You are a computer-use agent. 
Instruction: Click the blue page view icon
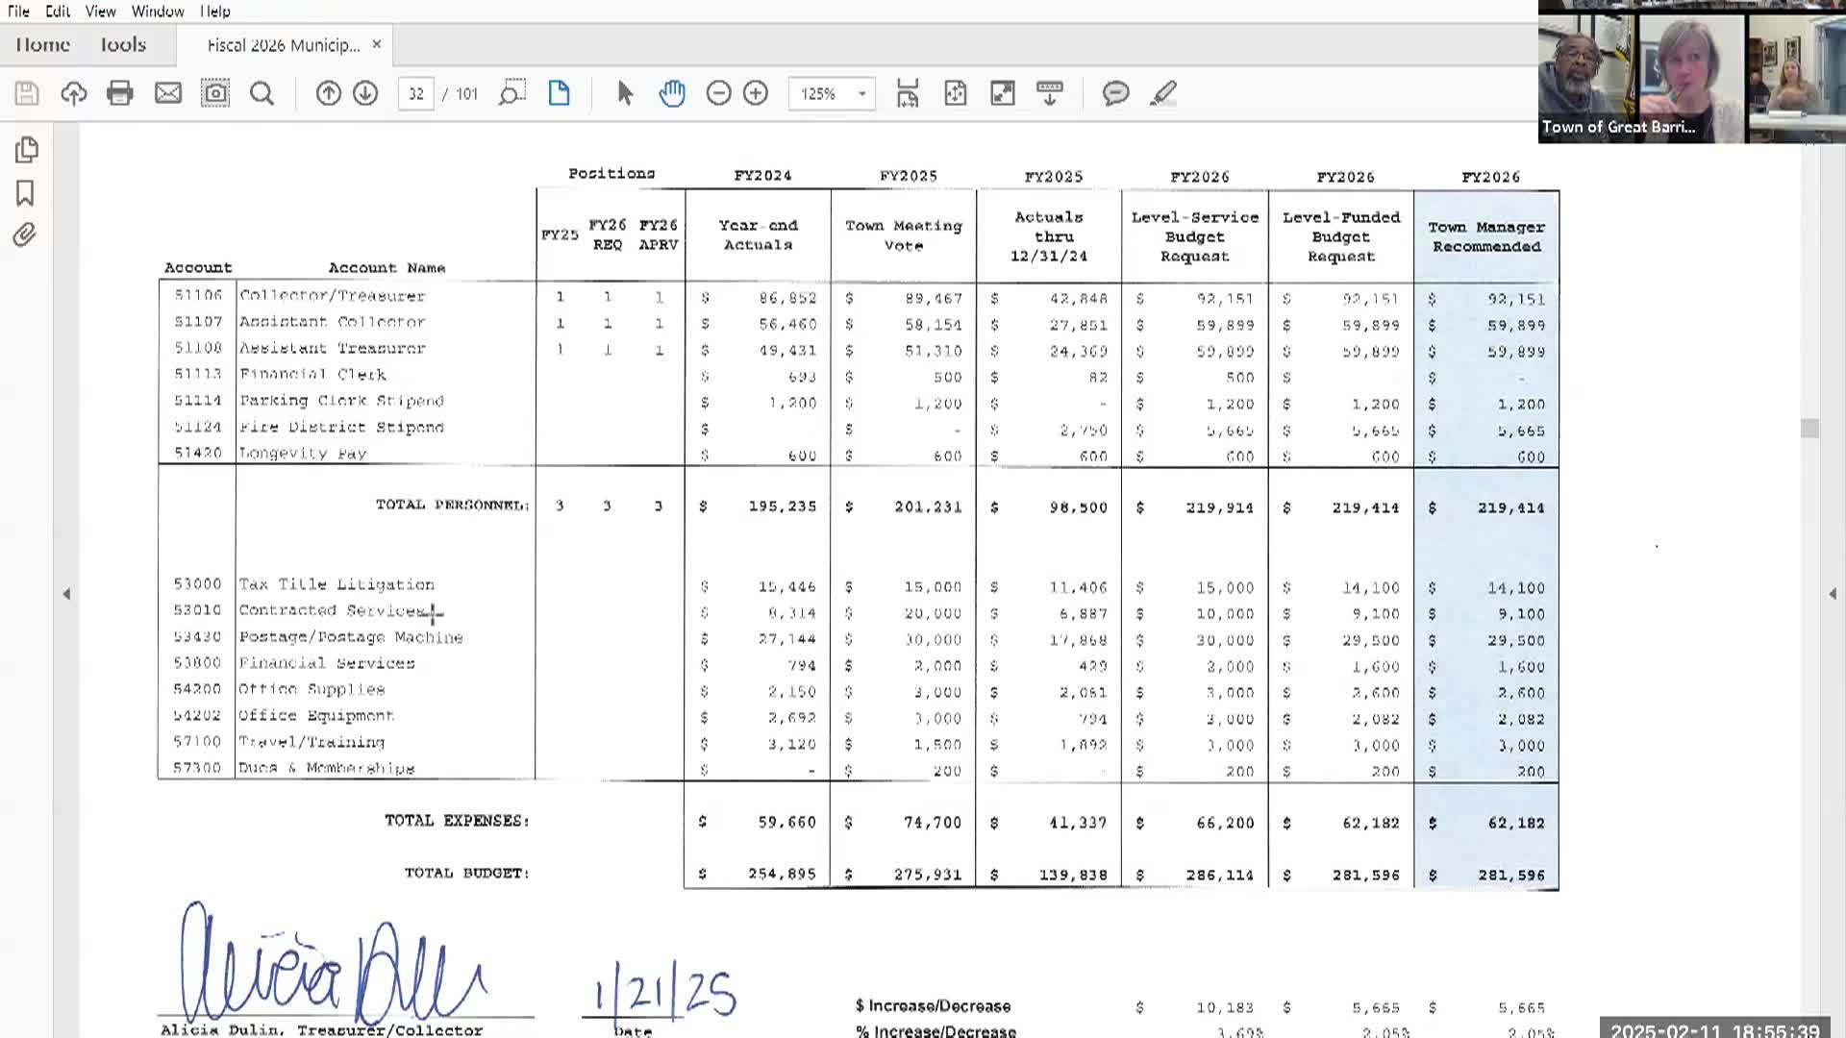[559, 93]
